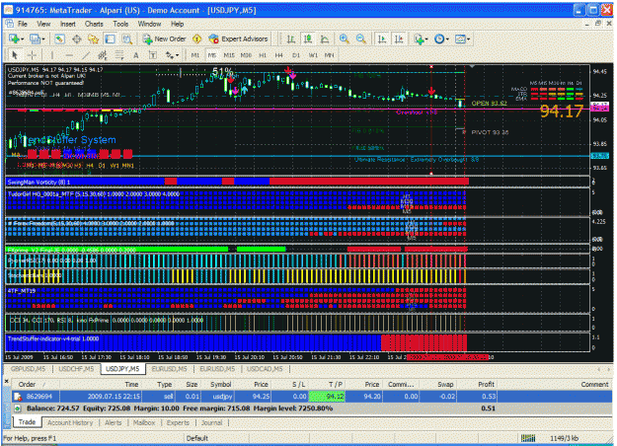This screenshot has width=617, height=446.
Task: Select the trendline drawing tool
Action: pos(86,55)
